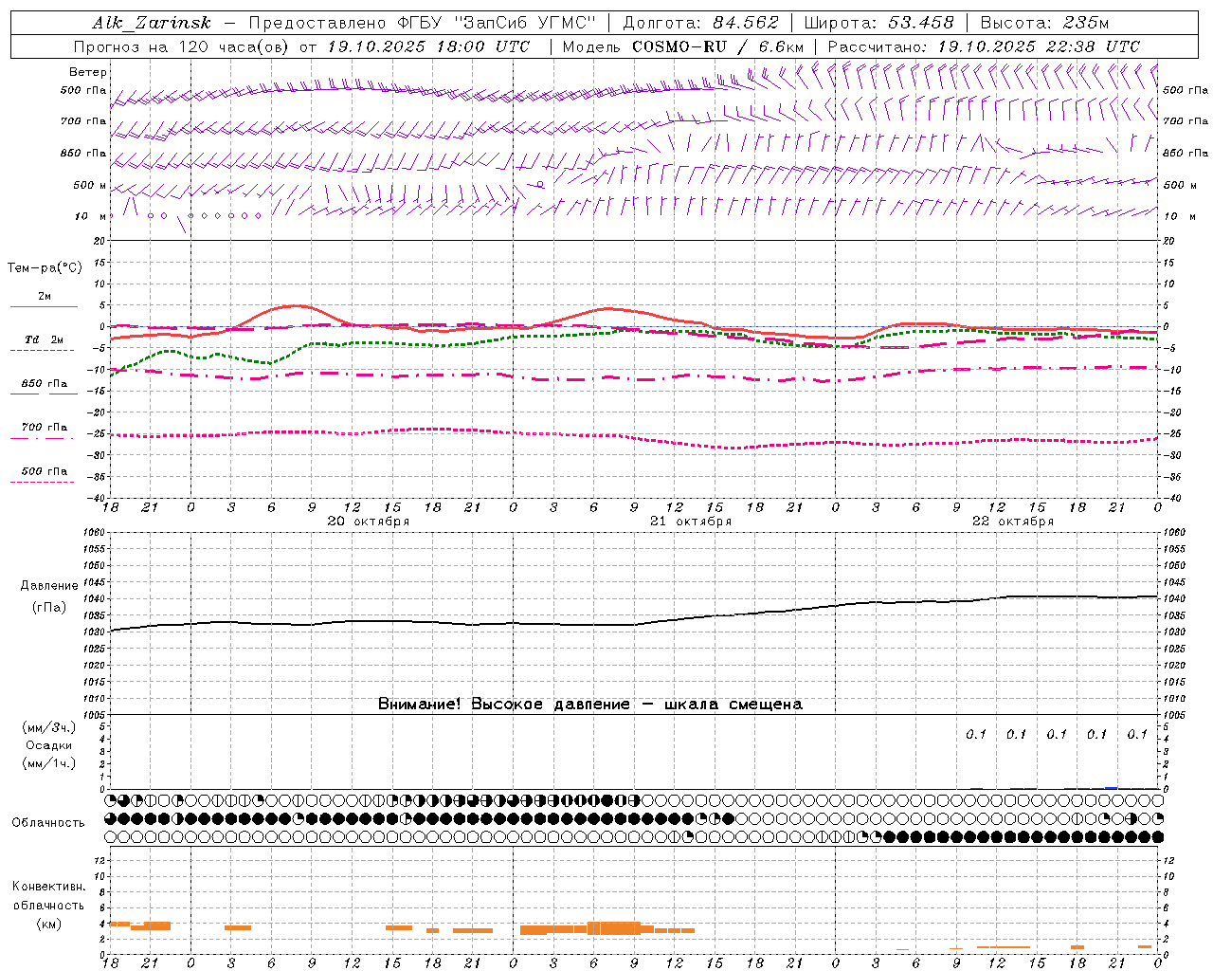Click the longitude value Долгота: 84.562
The width and height of the screenshot is (1213, 971).
(x=700, y=23)
